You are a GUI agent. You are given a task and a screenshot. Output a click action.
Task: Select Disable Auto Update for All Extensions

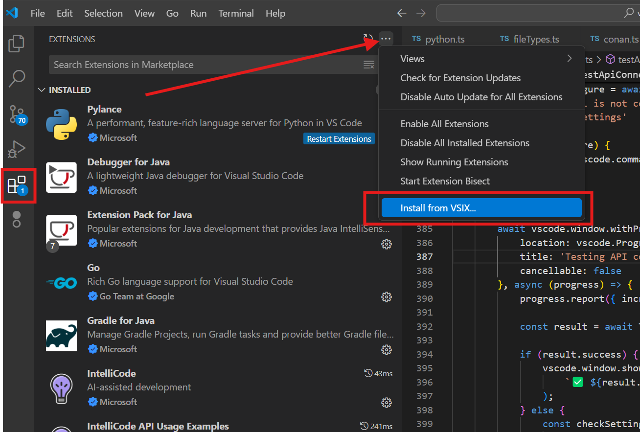click(482, 97)
